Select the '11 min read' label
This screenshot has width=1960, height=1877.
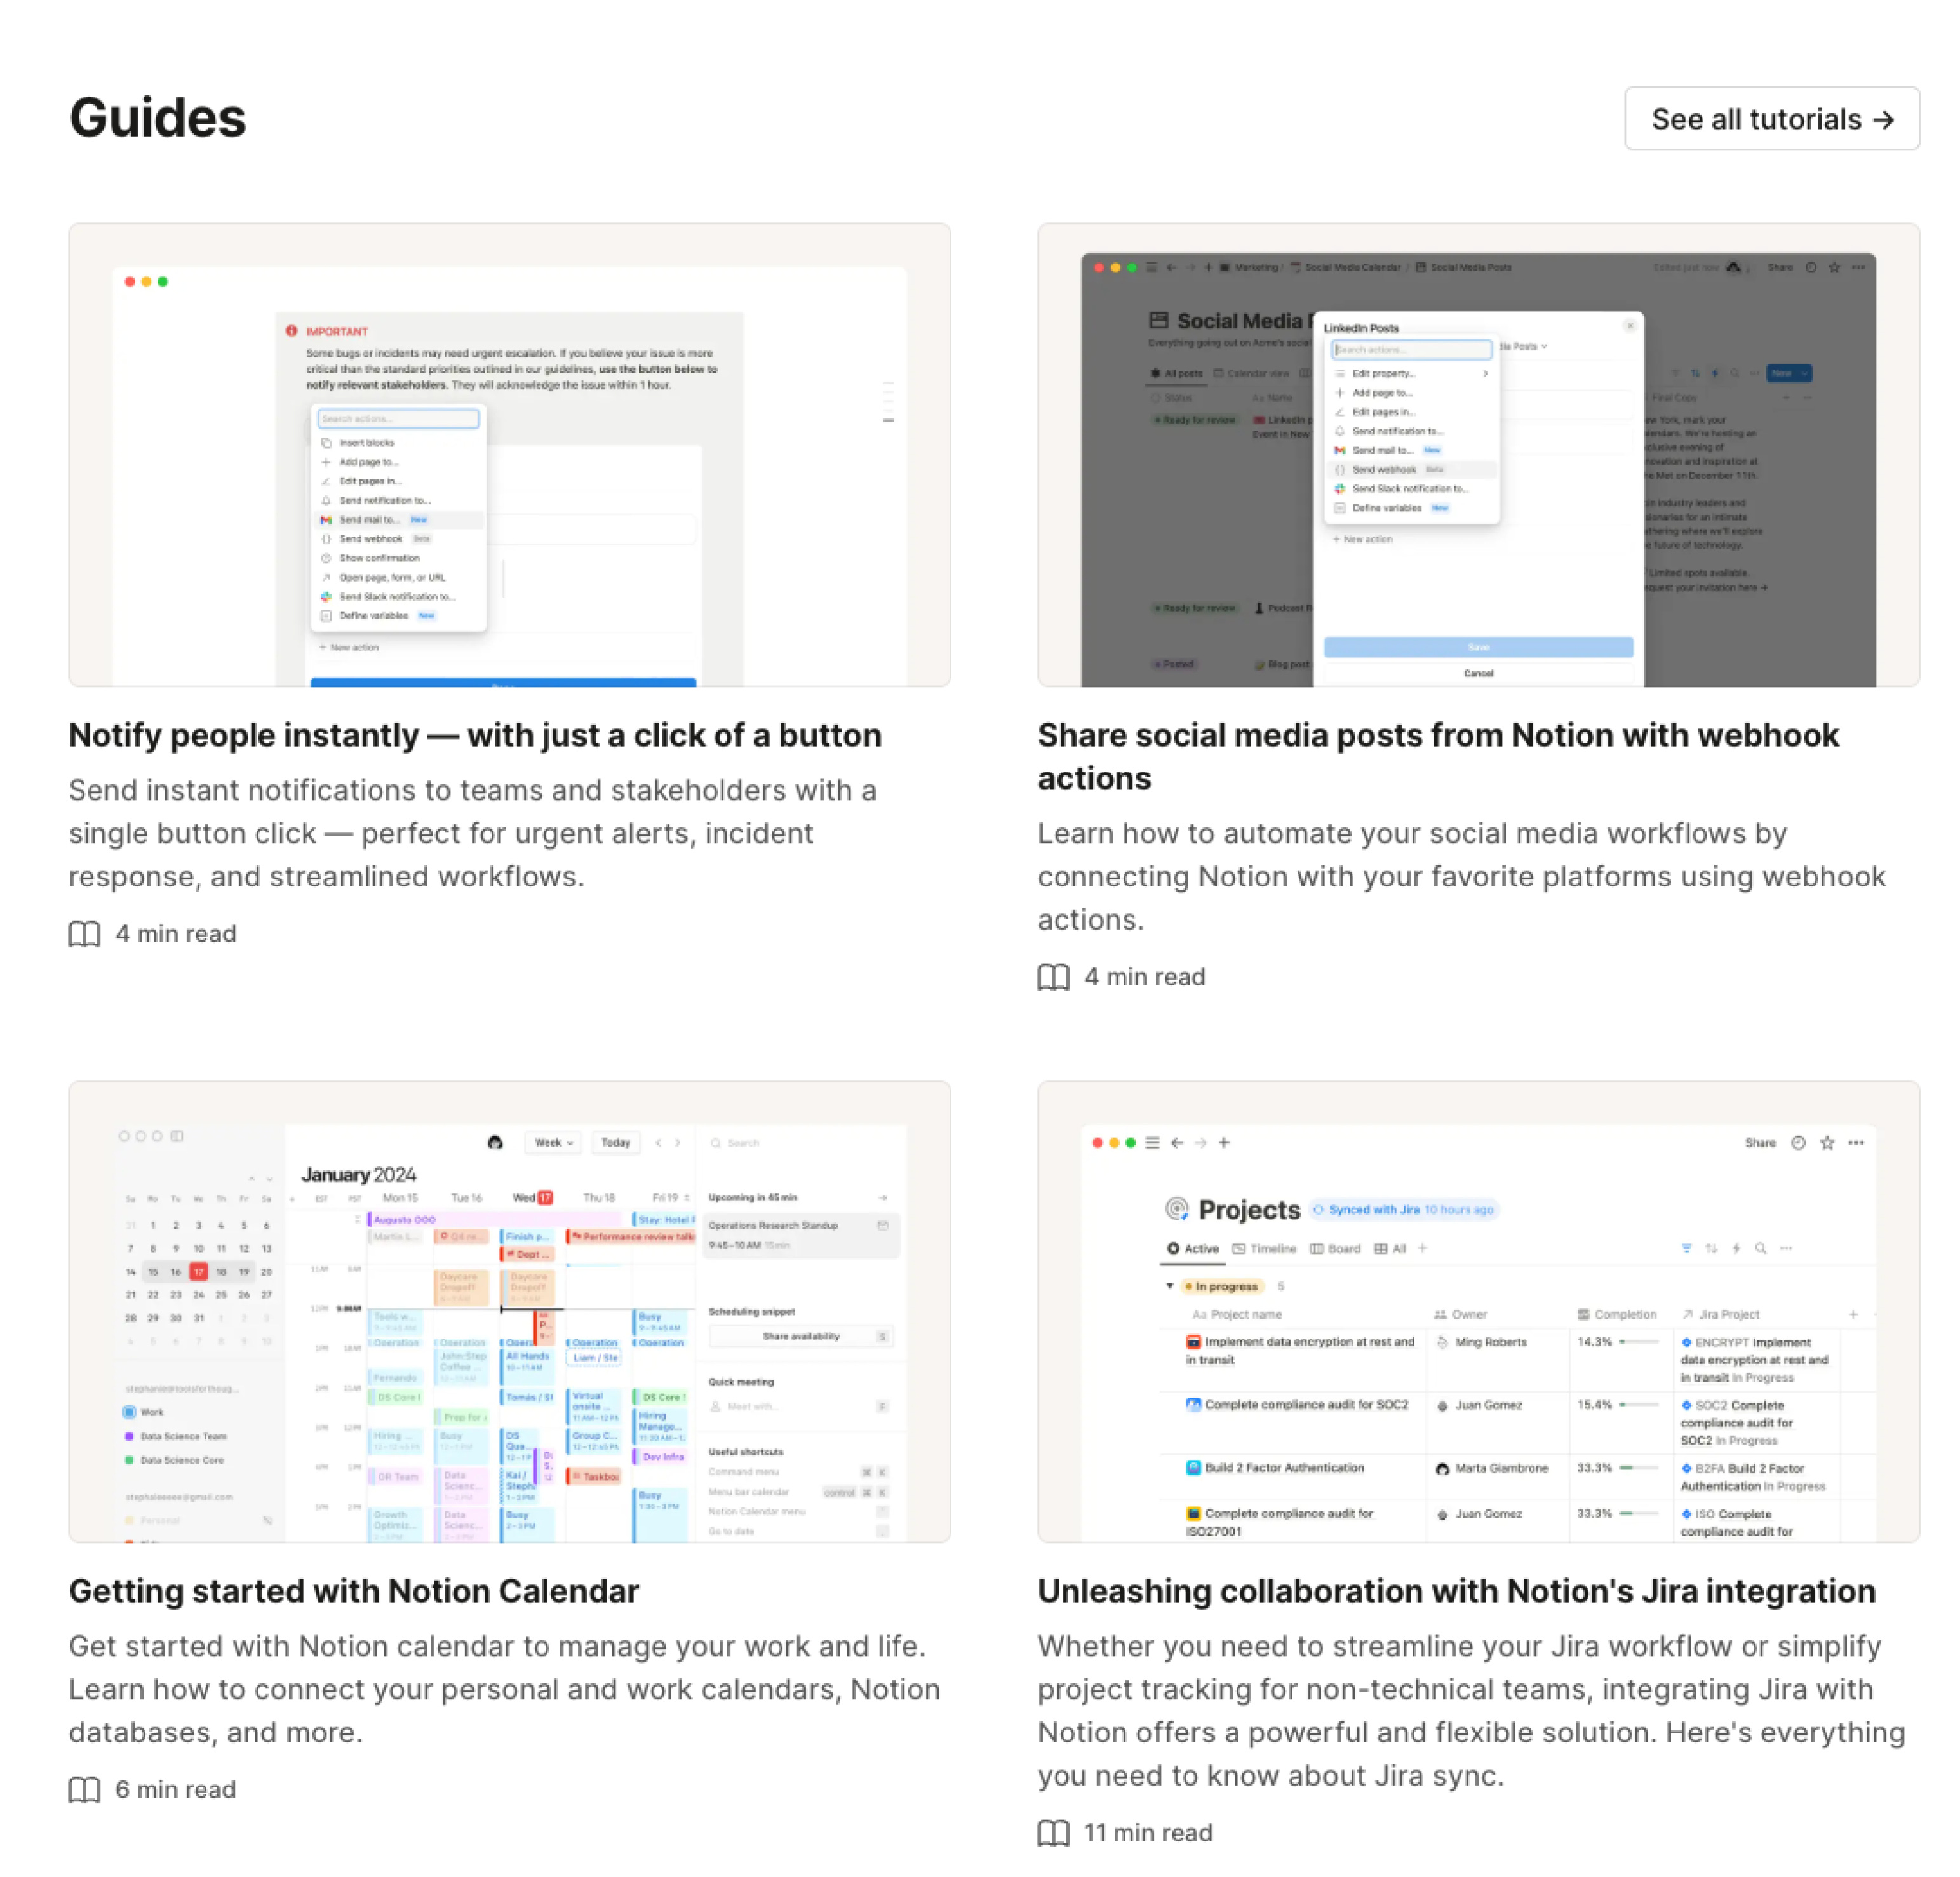(x=1148, y=1833)
